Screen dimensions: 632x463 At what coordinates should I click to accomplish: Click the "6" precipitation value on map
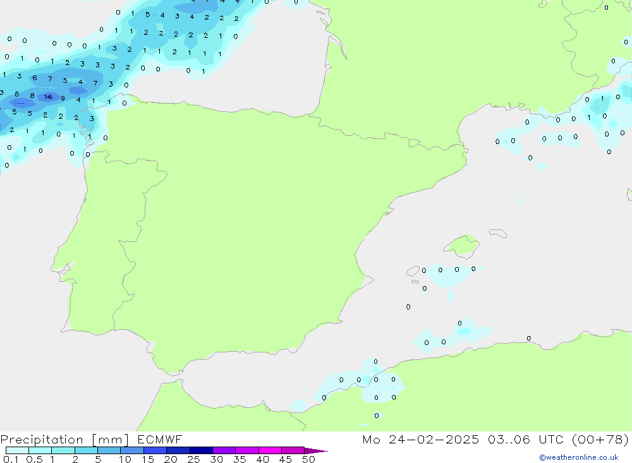click(35, 78)
